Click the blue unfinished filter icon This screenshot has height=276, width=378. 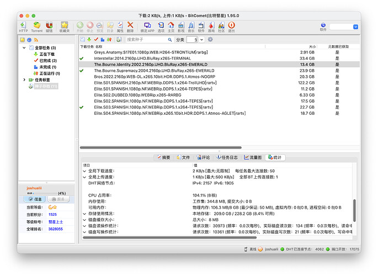point(103,40)
